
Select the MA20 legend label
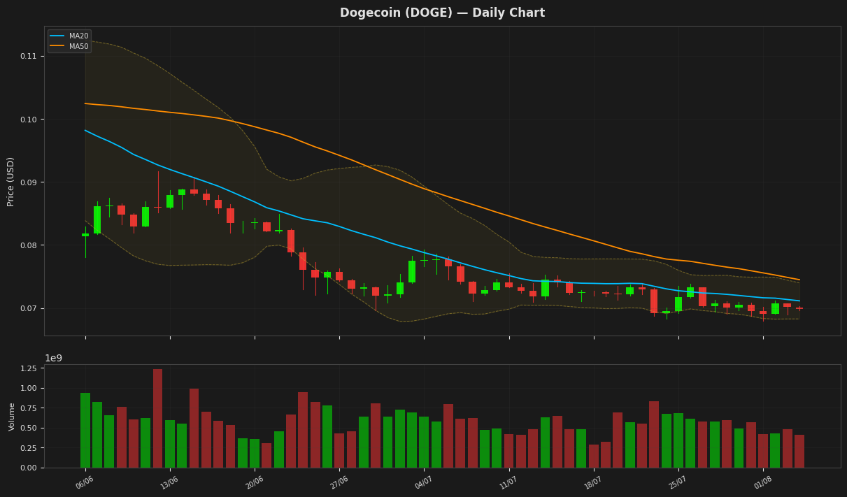click(78, 36)
